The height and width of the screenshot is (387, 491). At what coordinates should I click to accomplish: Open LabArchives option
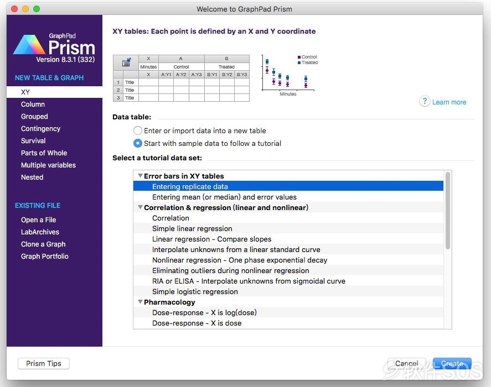click(40, 232)
